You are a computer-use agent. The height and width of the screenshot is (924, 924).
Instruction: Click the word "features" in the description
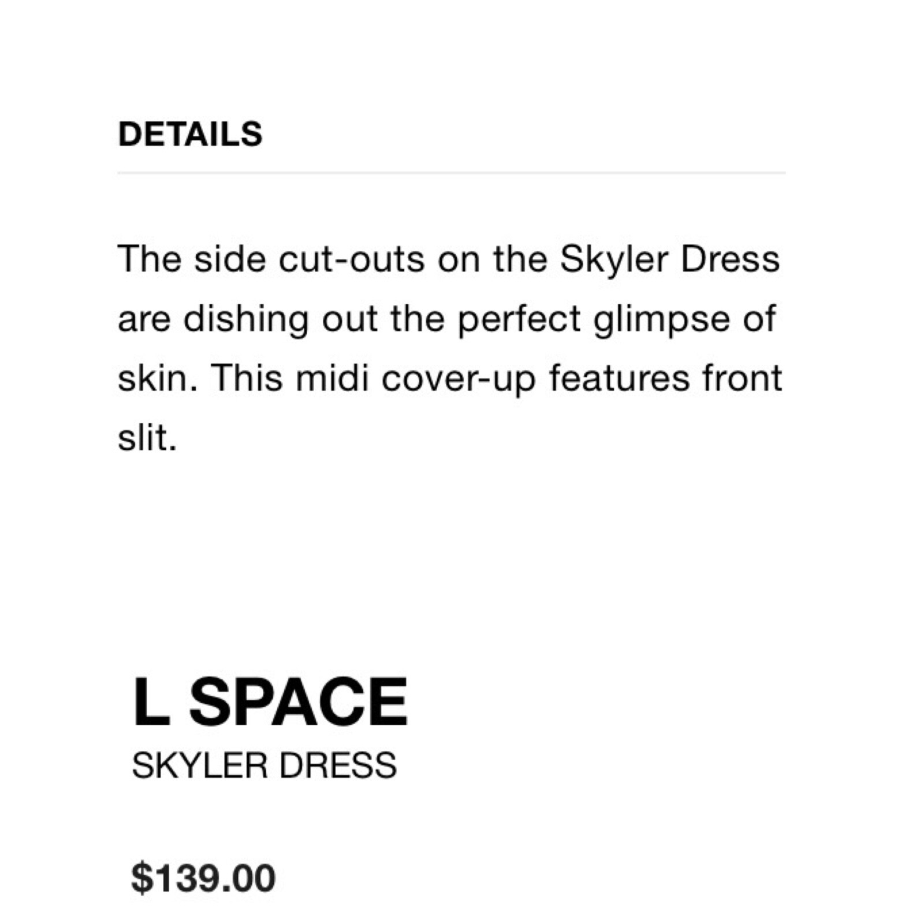pyautogui.click(x=619, y=378)
